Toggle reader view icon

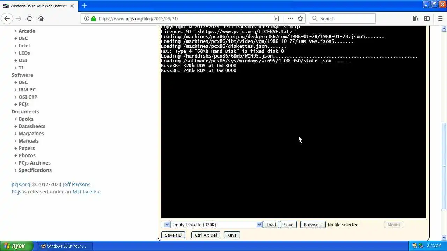276,18
